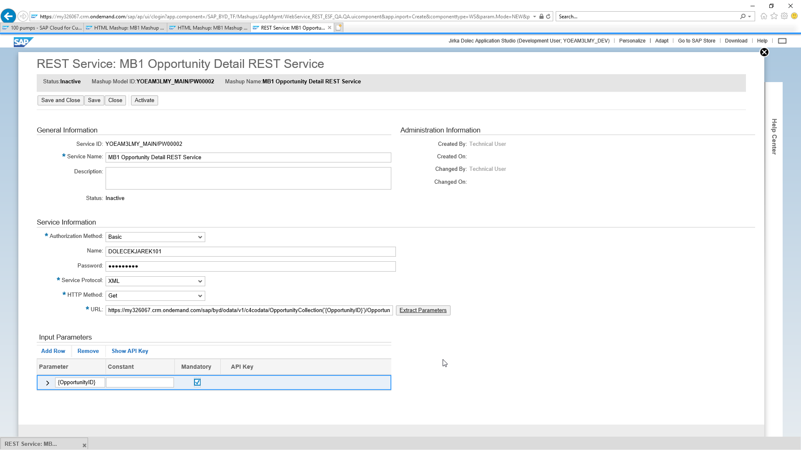Image resolution: width=801 pixels, height=450 pixels.
Task: Open the new tab button
Action: coord(339,27)
